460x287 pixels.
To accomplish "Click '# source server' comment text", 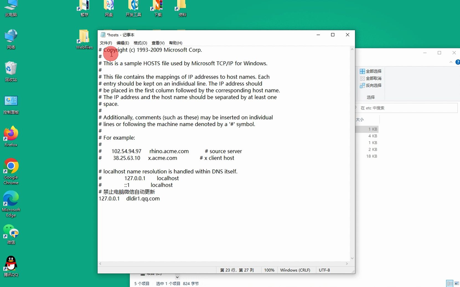I will click(223, 151).
